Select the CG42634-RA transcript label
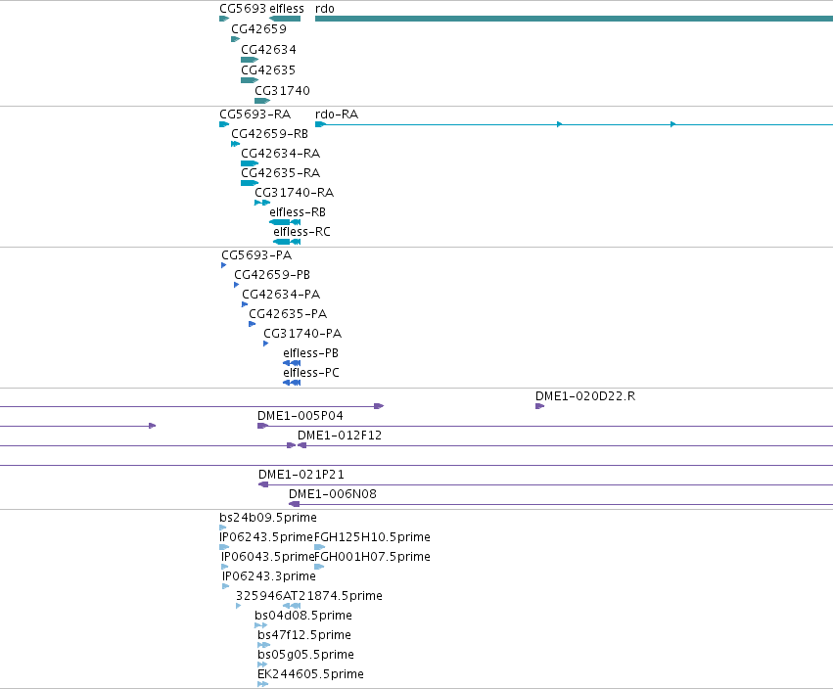 coord(281,154)
